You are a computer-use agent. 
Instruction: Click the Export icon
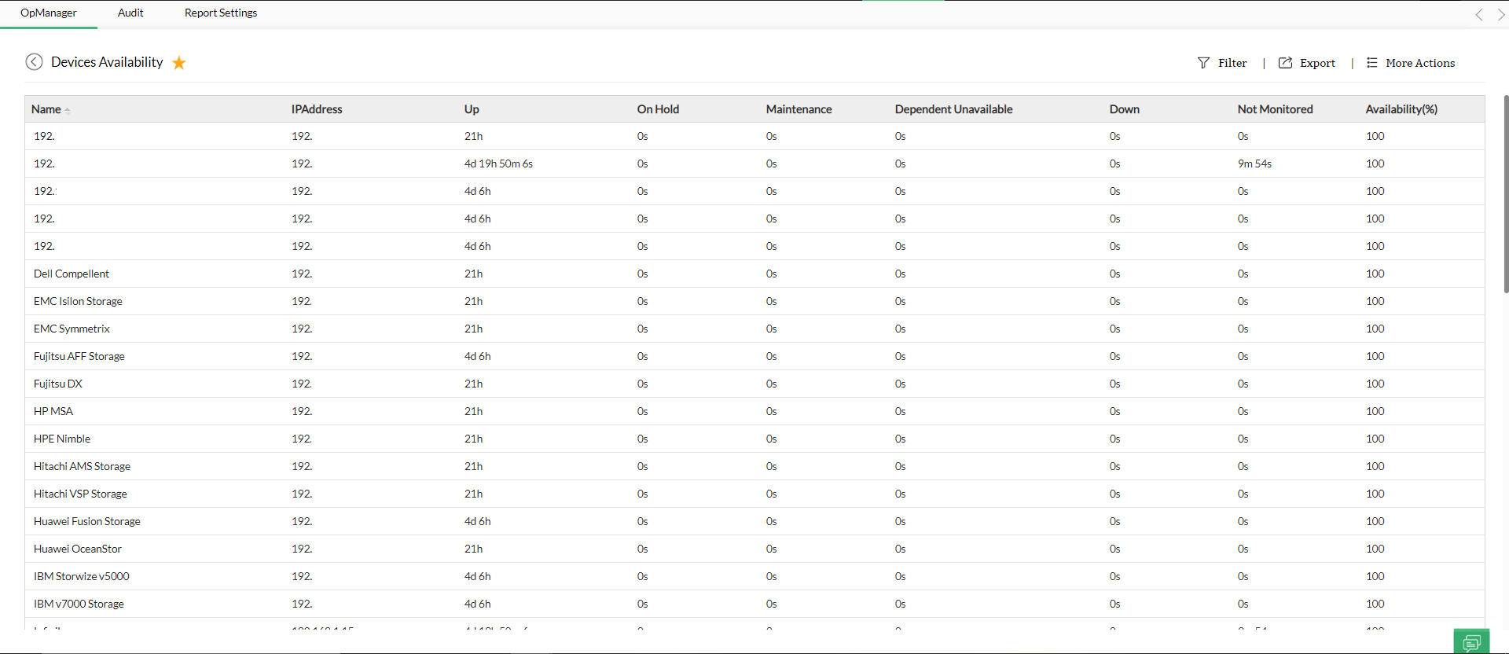click(x=1285, y=63)
